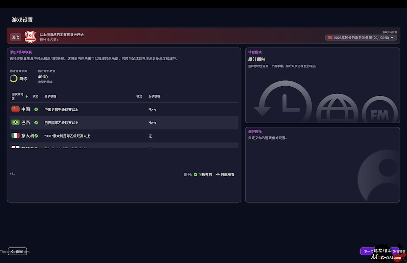Click the 更改 button to change club

pyautogui.click(x=15, y=37)
